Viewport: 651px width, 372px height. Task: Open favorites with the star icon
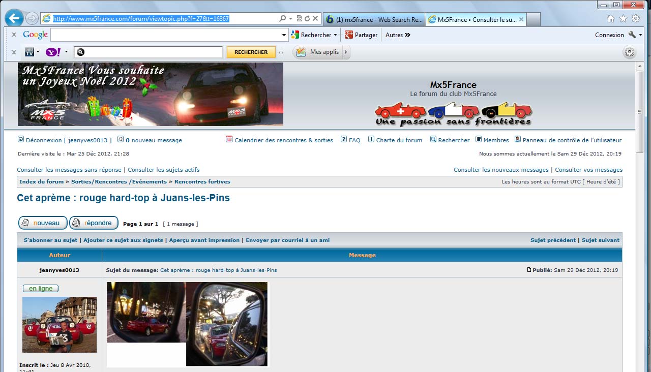623,18
